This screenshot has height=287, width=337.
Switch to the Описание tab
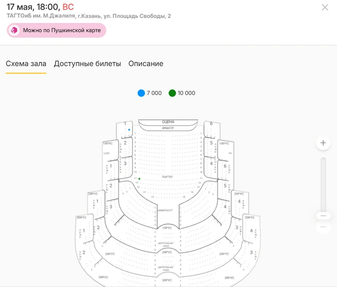point(146,64)
